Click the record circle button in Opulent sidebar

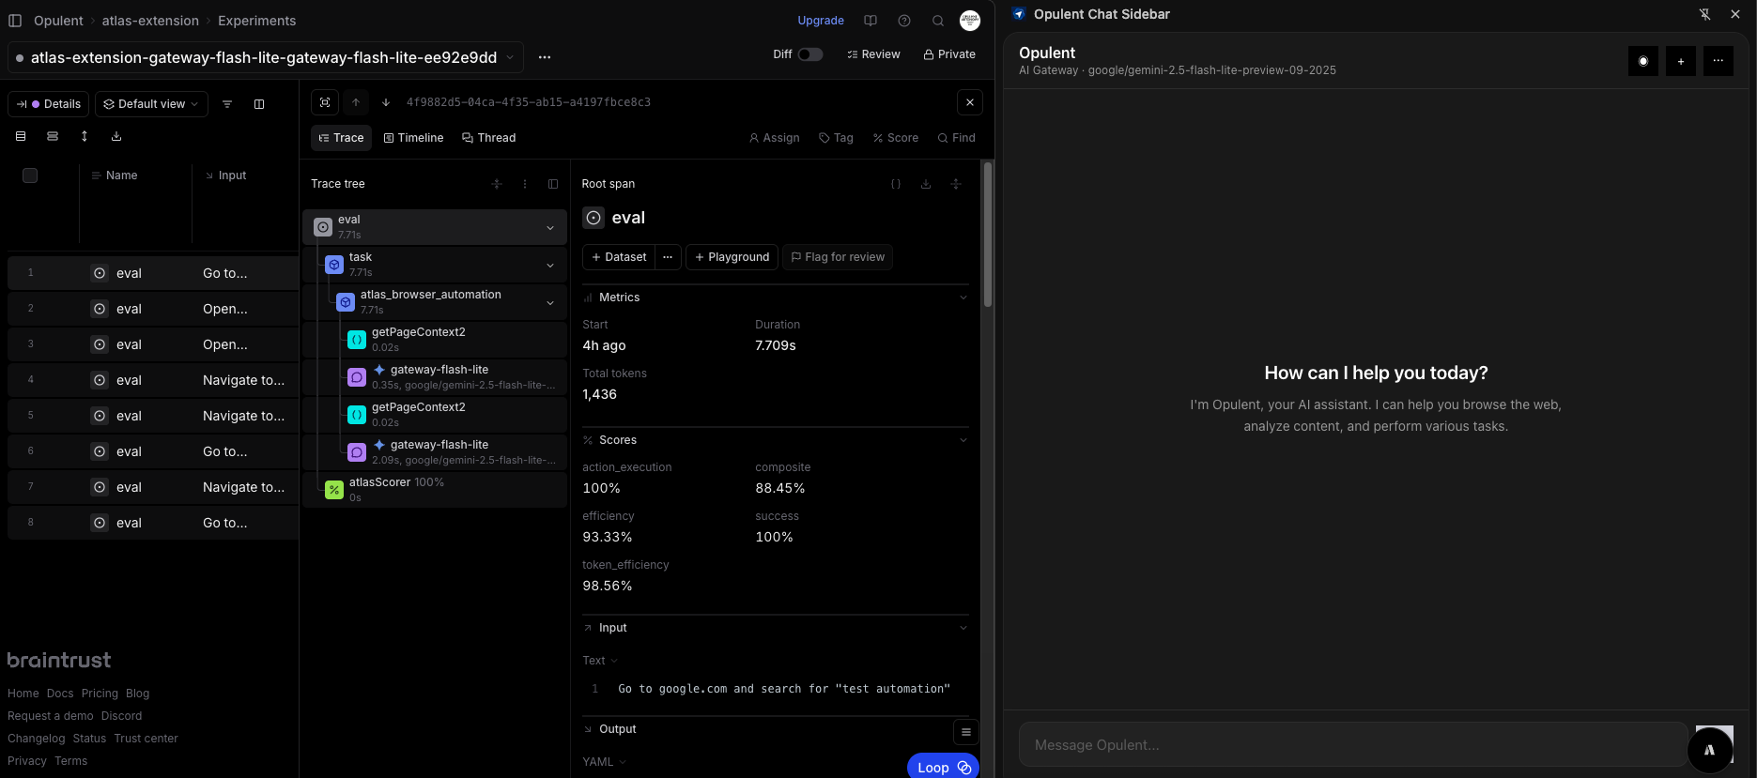click(1643, 61)
